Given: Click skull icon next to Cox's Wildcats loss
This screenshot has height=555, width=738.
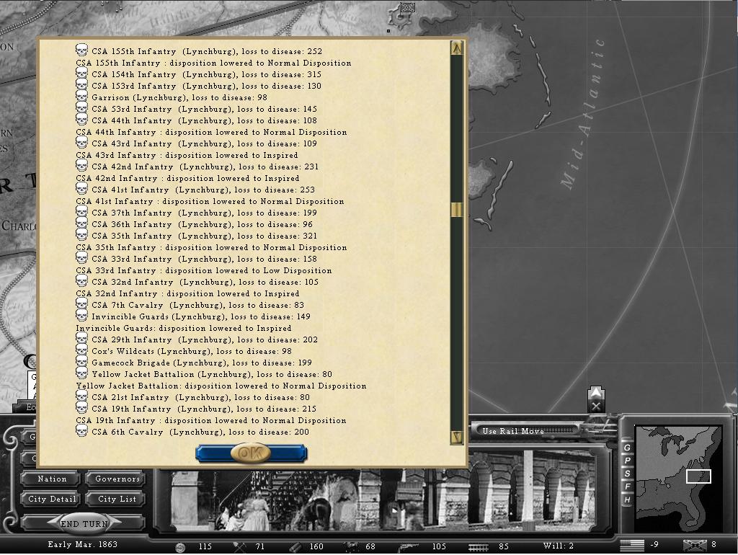Looking at the screenshot, I should [81, 350].
